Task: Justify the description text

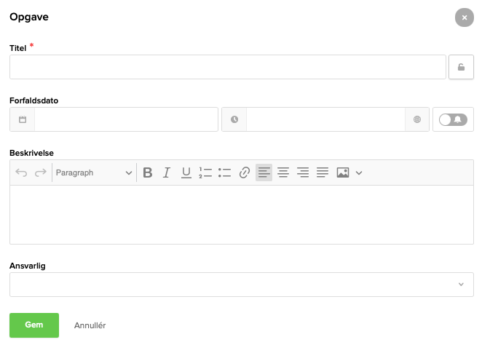Action: click(x=323, y=172)
